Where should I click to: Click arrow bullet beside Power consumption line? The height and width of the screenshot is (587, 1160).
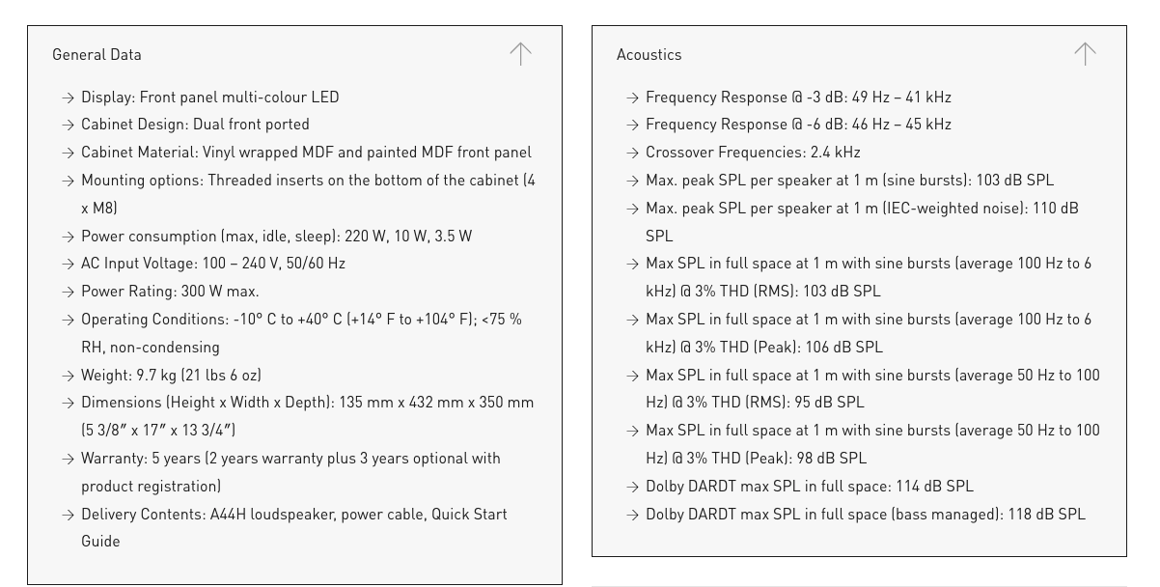coord(68,237)
